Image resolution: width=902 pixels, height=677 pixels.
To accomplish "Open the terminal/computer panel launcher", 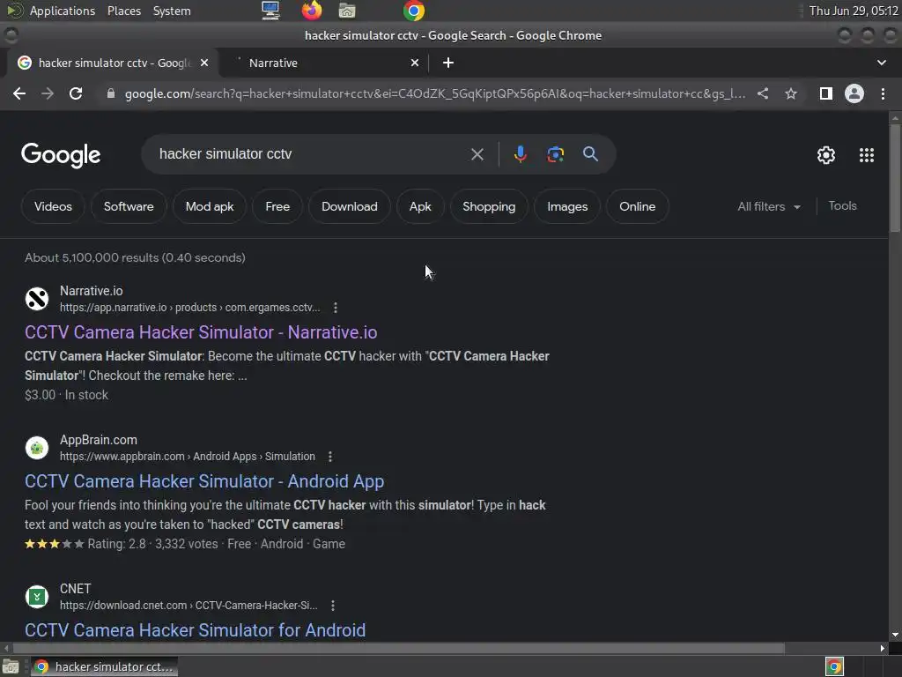I will click(x=270, y=11).
